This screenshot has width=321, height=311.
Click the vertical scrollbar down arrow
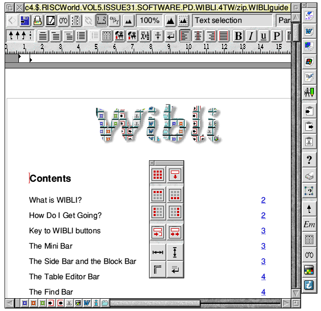click(x=295, y=293)
